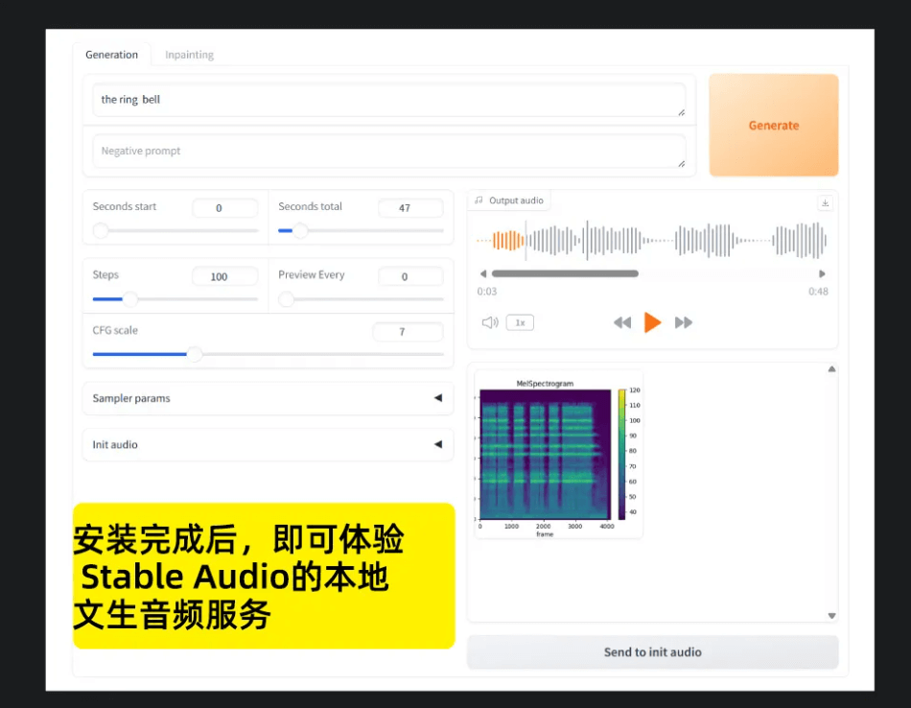Click the 0:48 duration text

click(x=818, y=292)
